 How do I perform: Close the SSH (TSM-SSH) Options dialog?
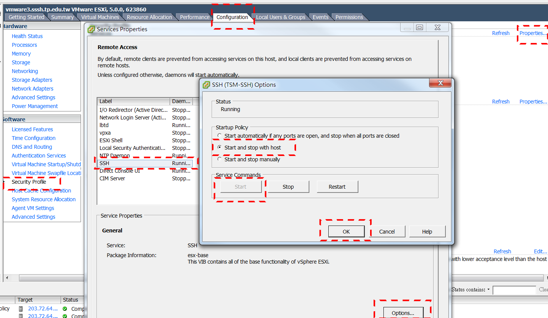(x=440, y=83)
